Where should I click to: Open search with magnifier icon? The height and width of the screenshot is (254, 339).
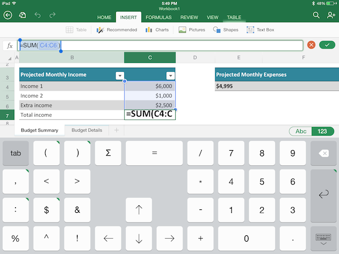(x=316, y=15)
